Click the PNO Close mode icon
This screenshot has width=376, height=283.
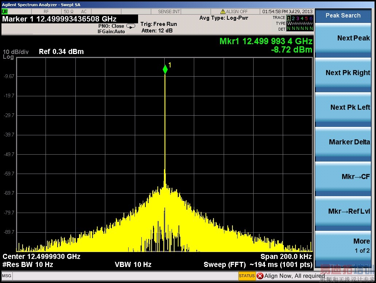coord(130,26)
